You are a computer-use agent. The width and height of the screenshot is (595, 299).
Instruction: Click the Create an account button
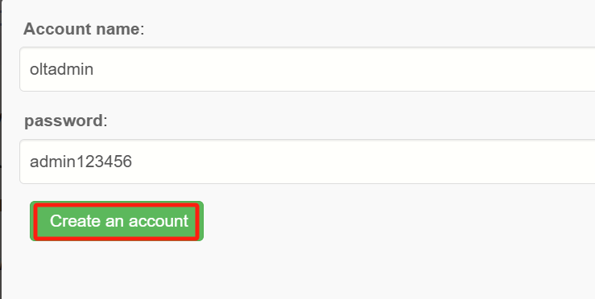click(x=117, y=221)
